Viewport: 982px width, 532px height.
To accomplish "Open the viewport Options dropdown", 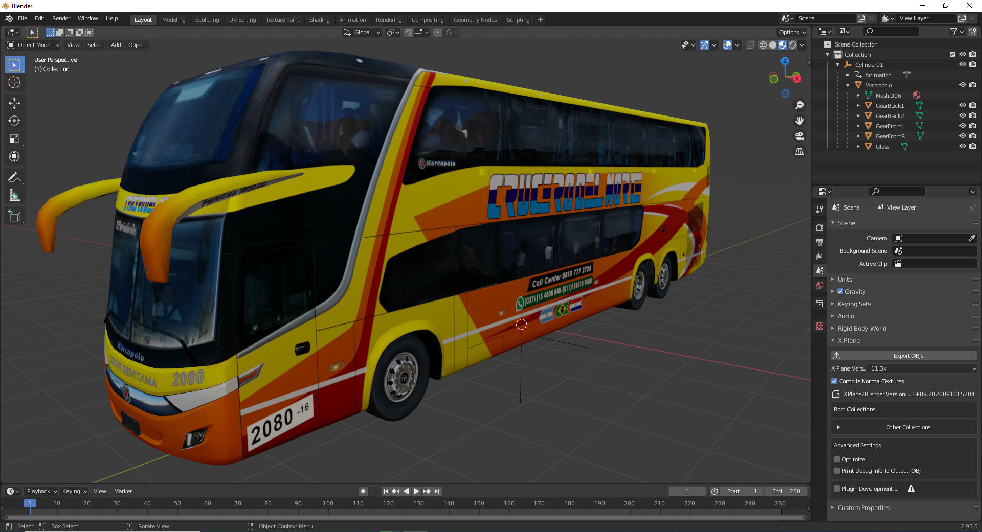I will pyautogui.click(x=792, y=32).
